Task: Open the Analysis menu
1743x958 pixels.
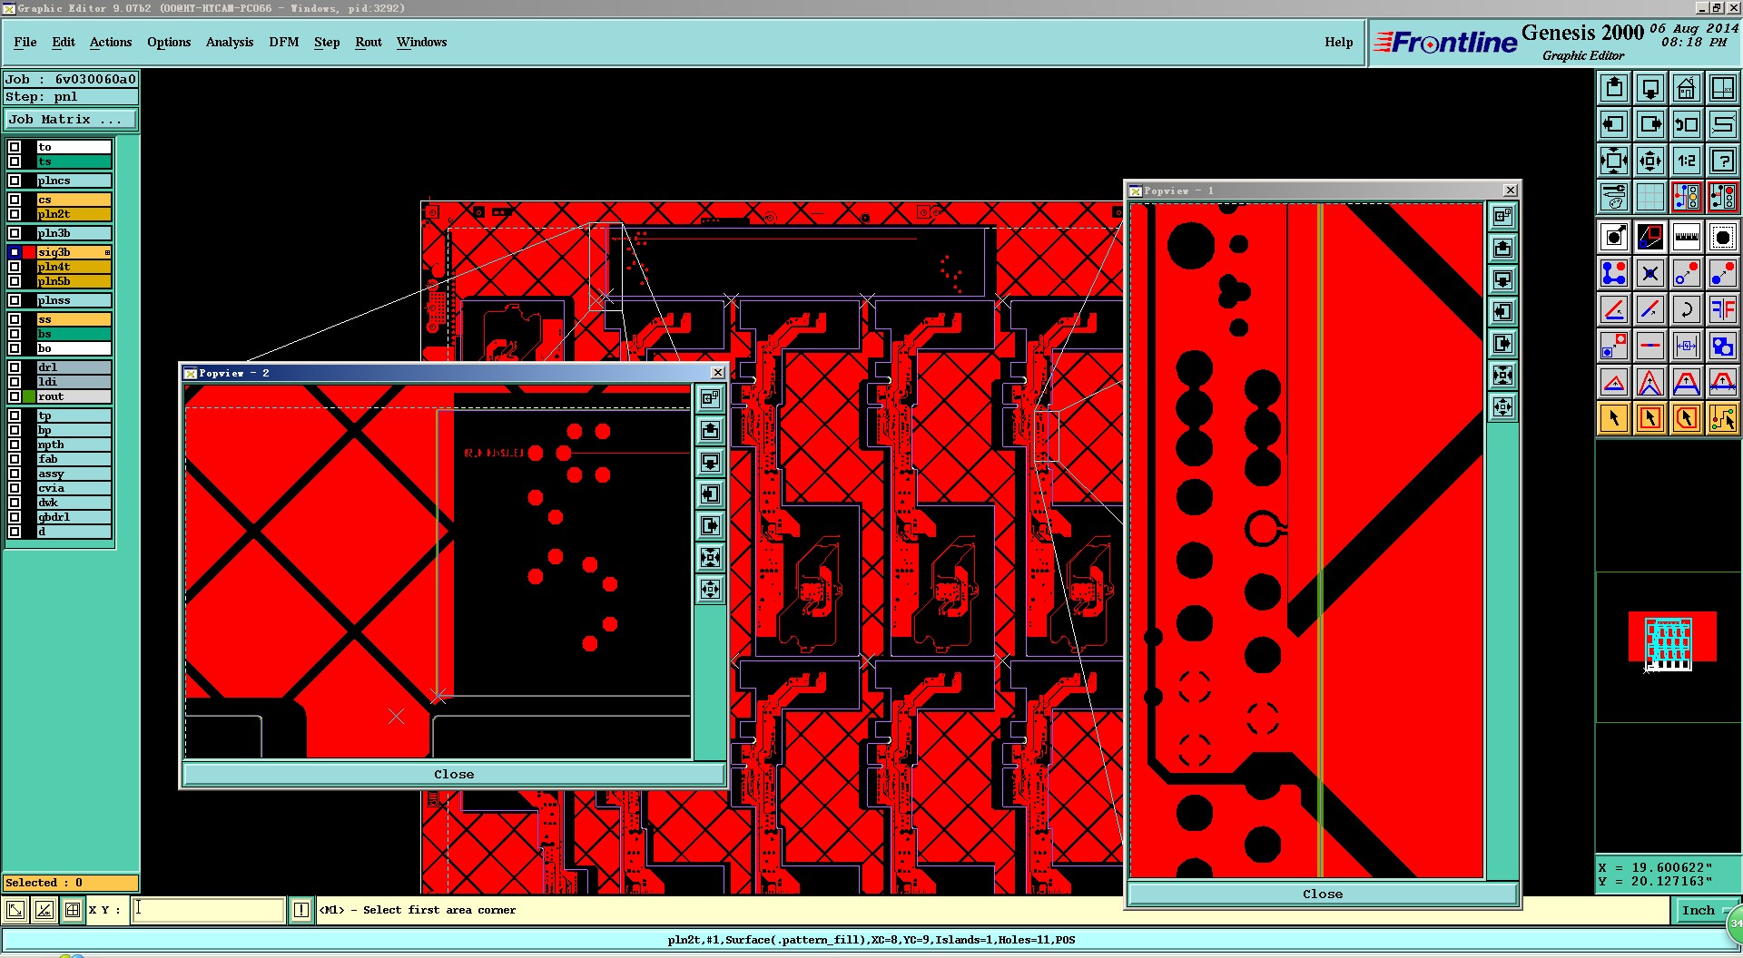Action: coord(230,42)
